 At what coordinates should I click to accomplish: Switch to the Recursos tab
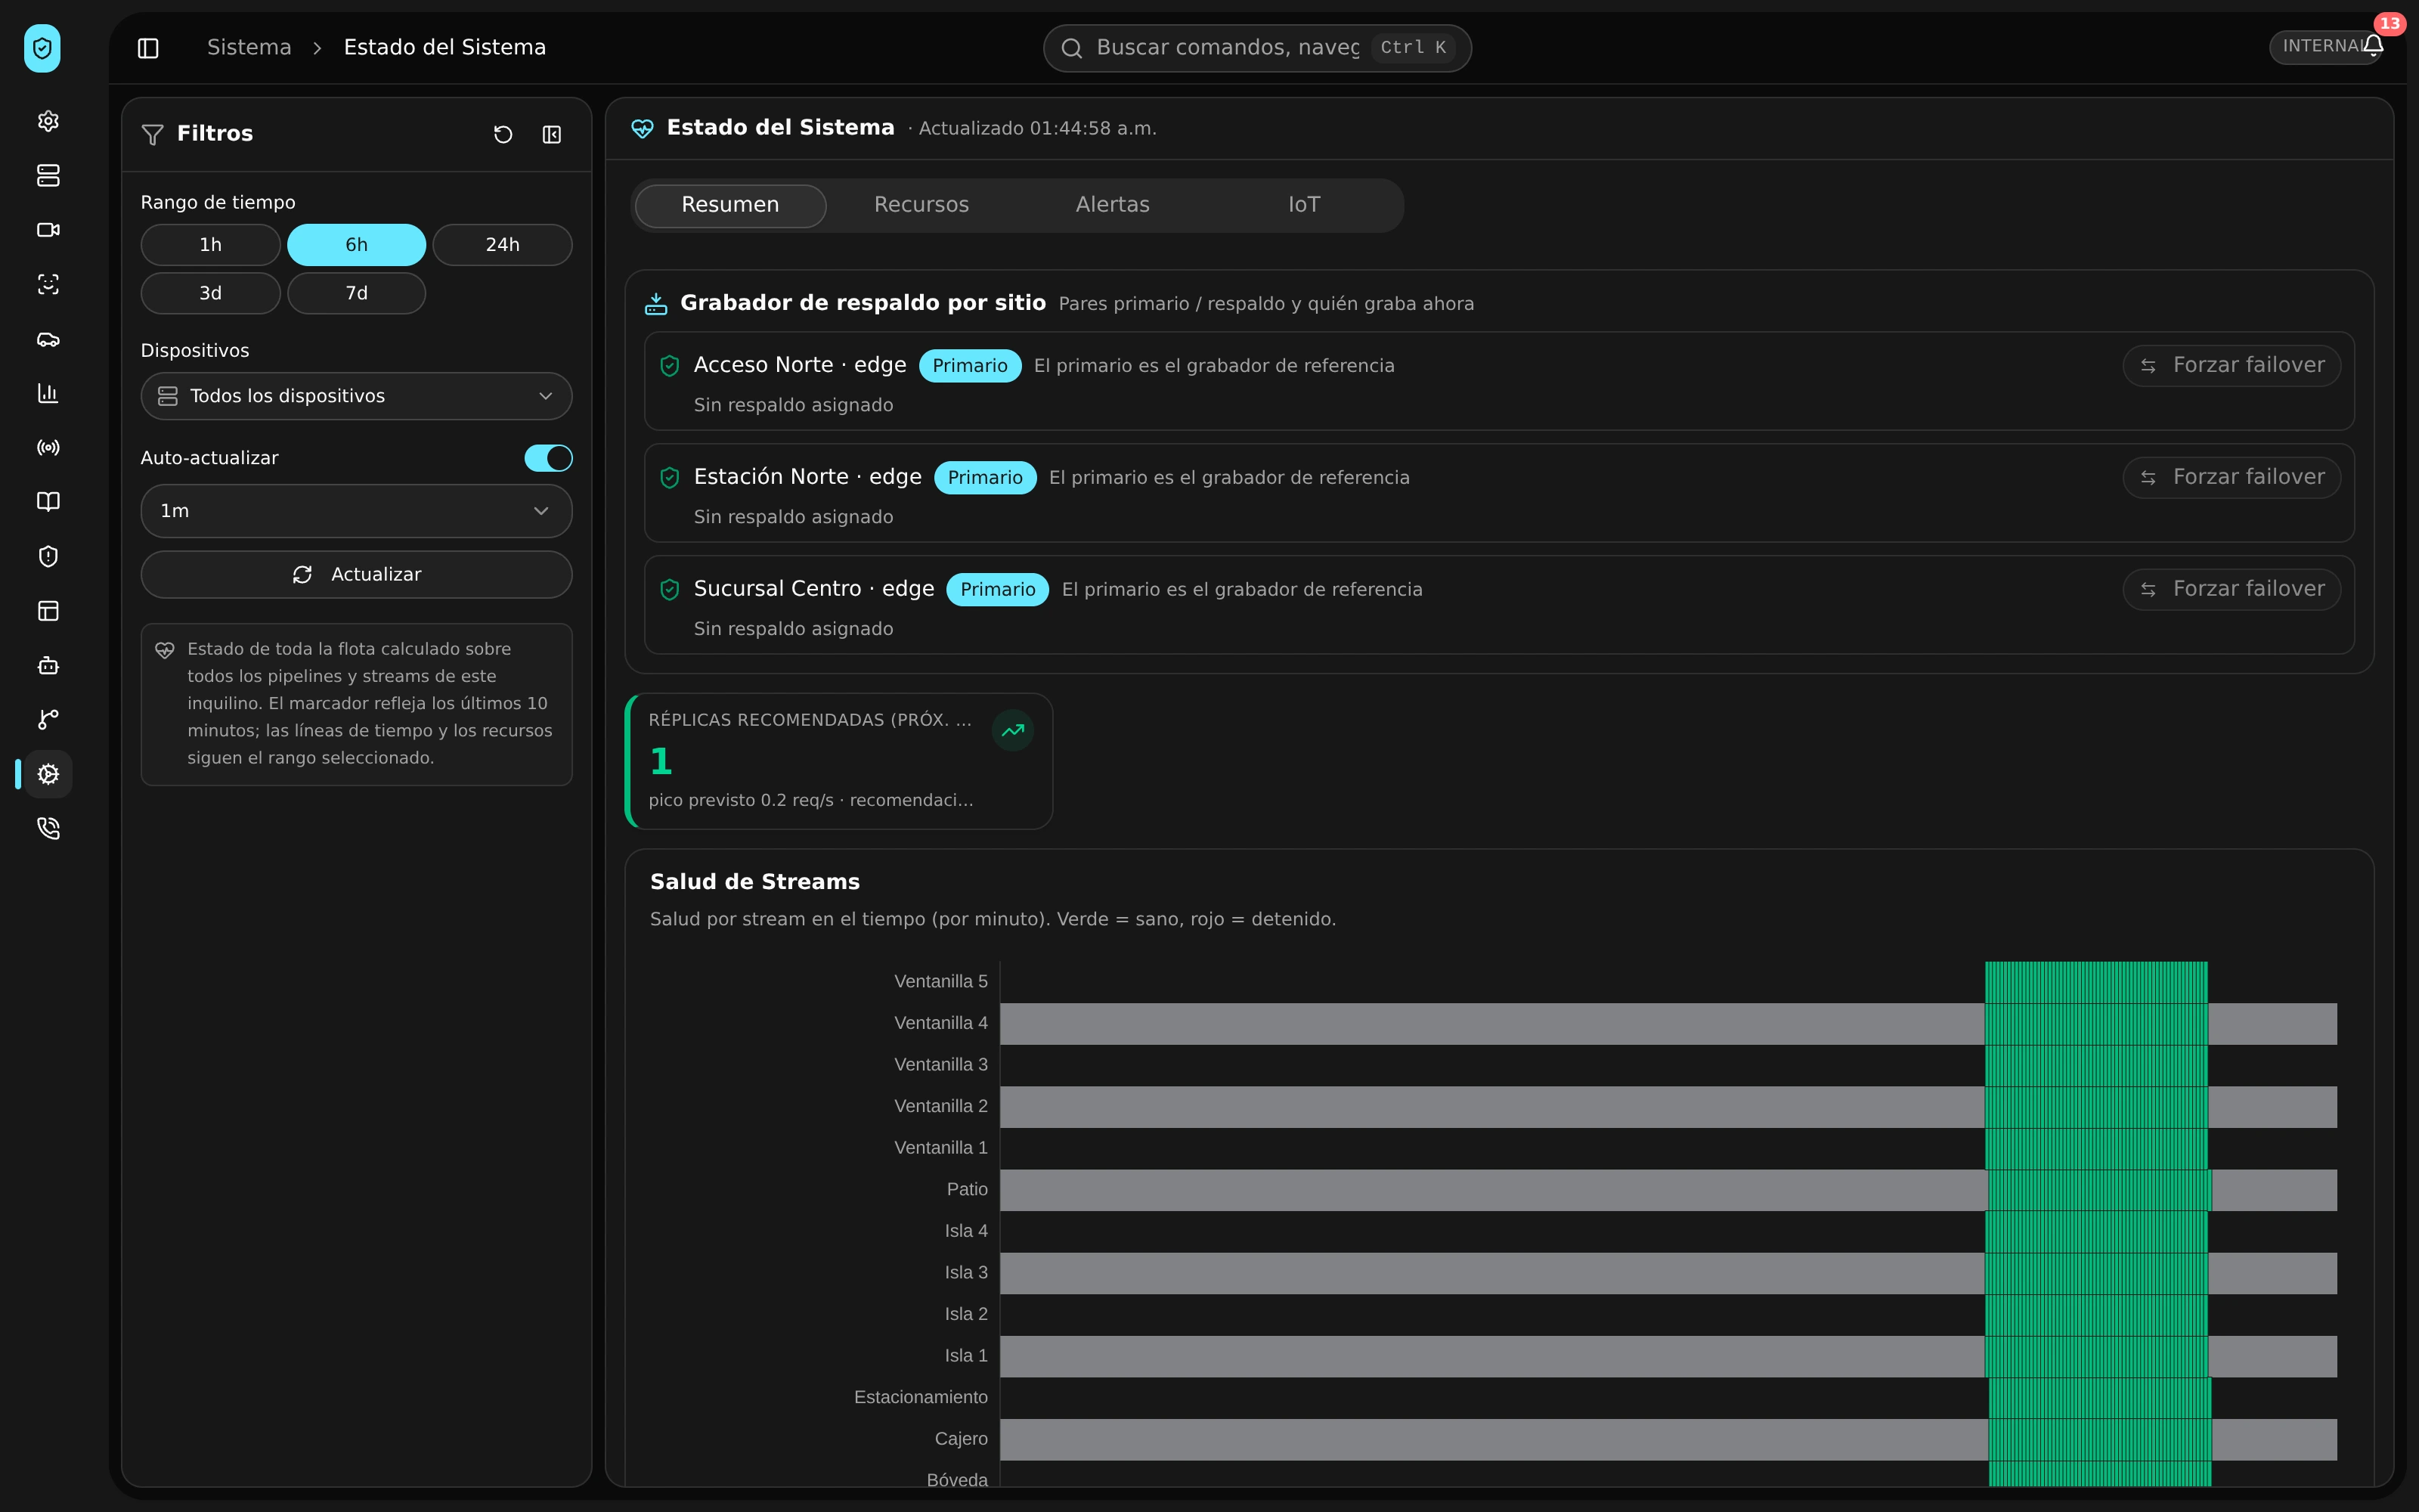click(x=921, y=205)
